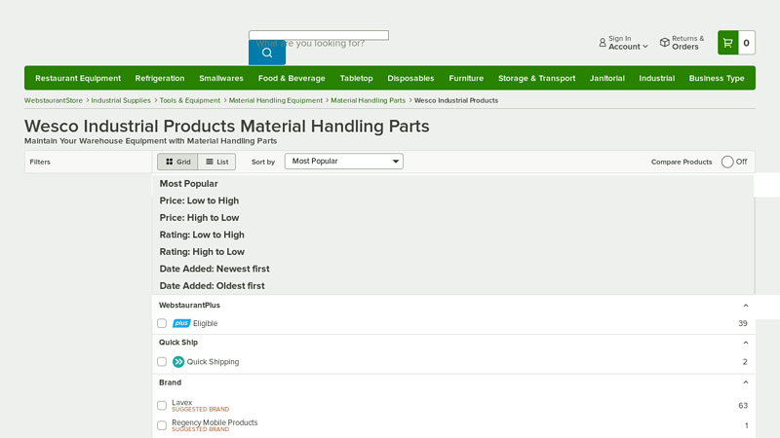The width and height of the screenshot is (780, 438).
Task: Check the WebstaurantPlus Eligible checkbox
Action: pyautogui.click(x=162, y=323)
